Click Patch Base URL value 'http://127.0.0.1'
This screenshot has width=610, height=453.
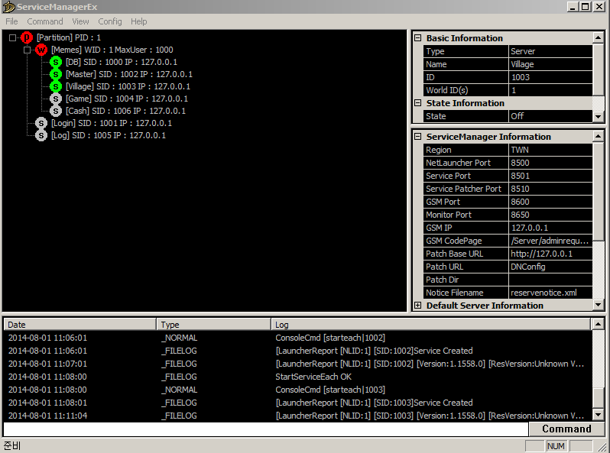coord(550,254)
